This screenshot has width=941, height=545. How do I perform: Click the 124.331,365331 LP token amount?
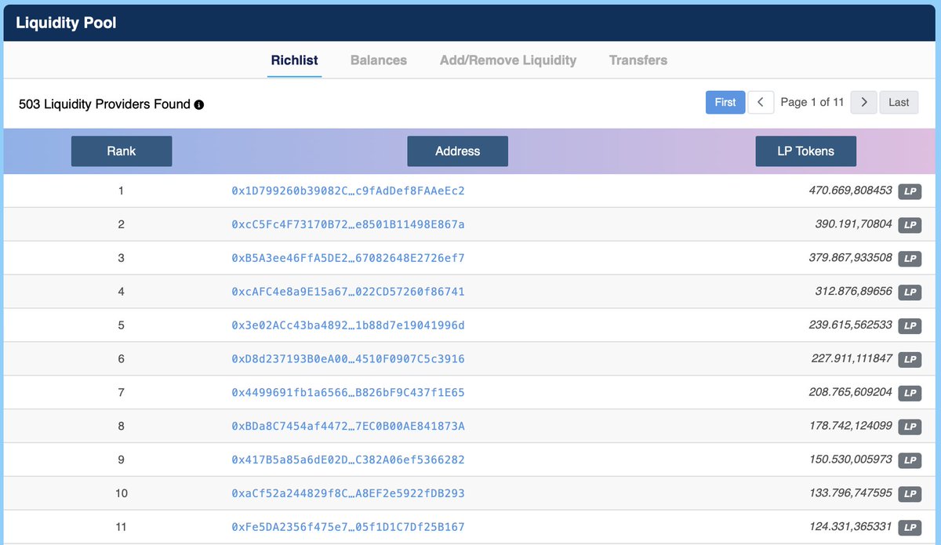[x=851, y=528]
